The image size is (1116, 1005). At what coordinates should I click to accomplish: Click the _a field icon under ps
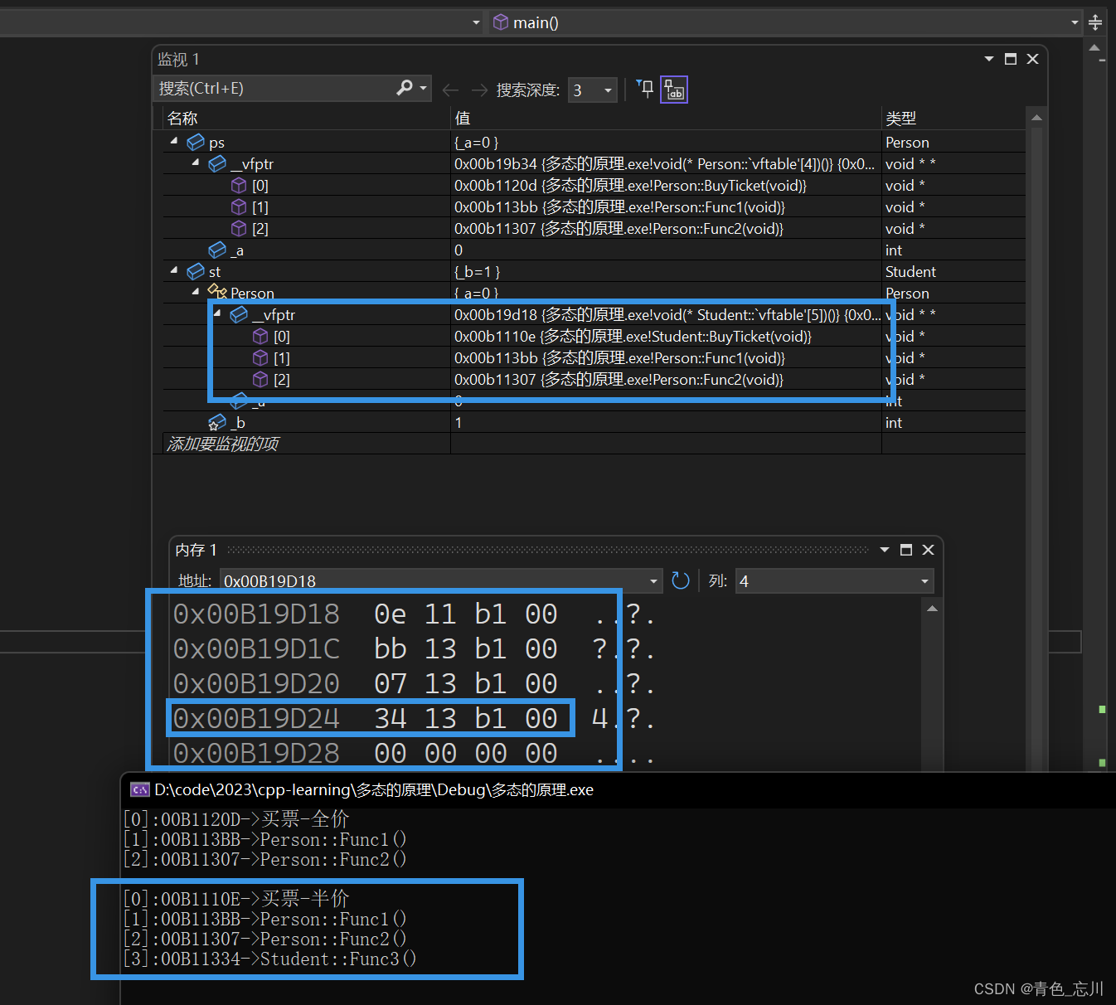click(x=217, y=250)
